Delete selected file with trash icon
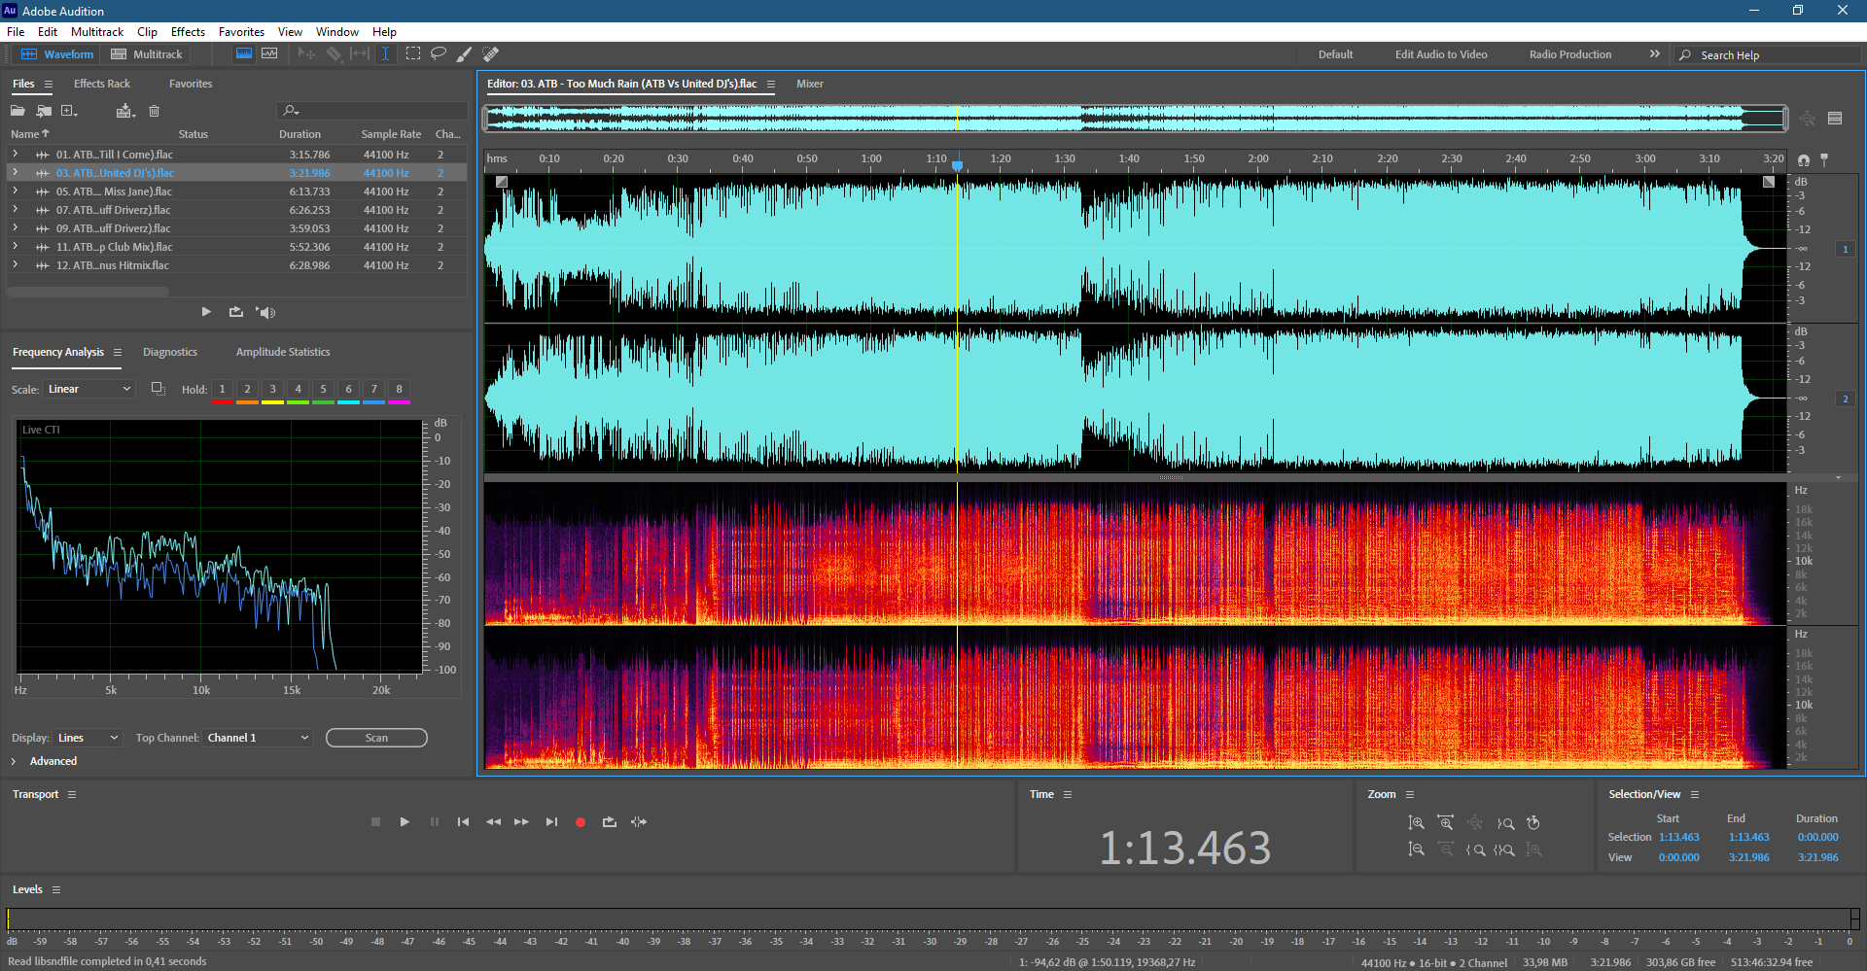 154,111
